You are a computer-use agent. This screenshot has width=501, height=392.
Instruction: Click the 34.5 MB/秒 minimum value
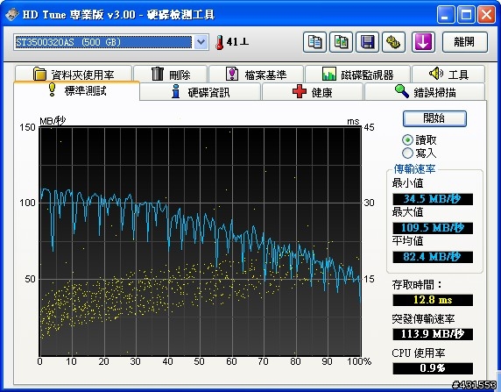tap(433, 199)
